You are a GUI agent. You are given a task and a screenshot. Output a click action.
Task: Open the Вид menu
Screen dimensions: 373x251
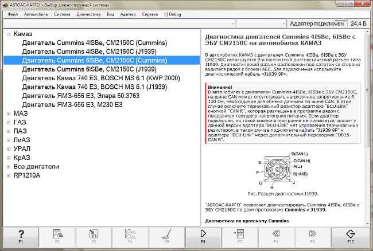tap(110, 14)
